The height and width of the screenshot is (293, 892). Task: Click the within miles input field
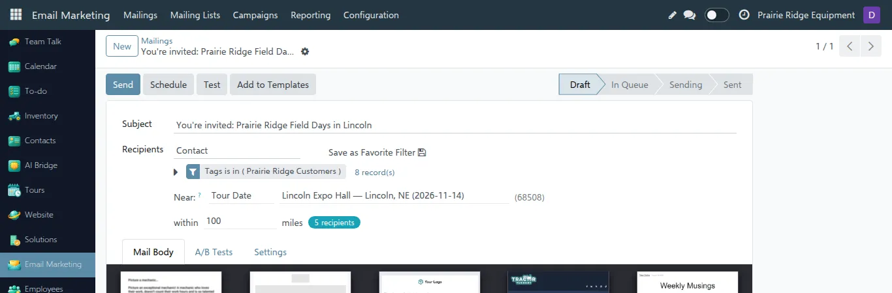[240, 221]
